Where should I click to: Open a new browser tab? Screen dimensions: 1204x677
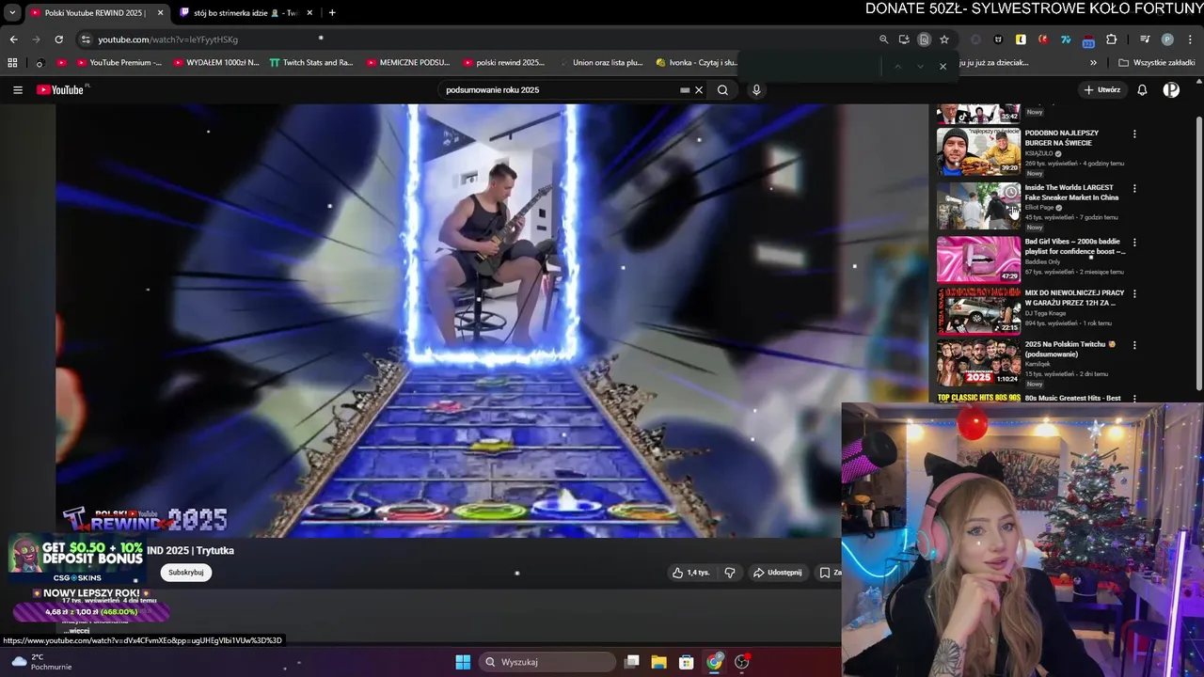332,12
